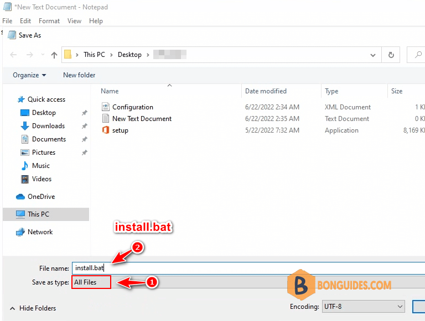Open the File menu in Notepad

[x=7, y=21]
